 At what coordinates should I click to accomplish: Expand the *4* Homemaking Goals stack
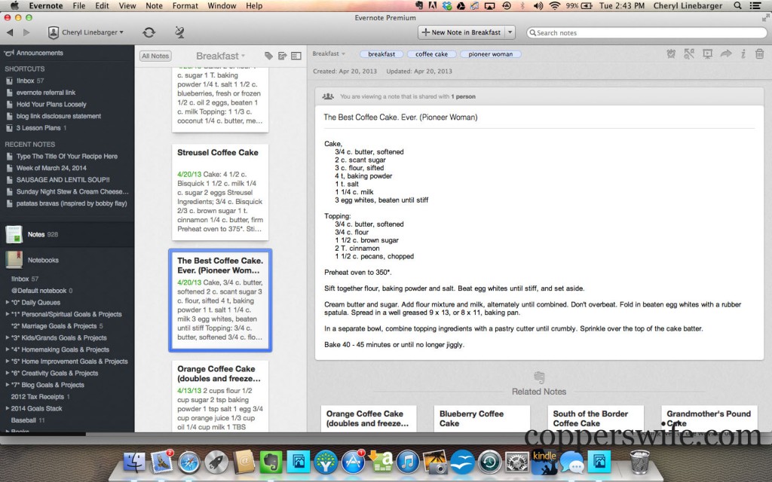(8, 349)
